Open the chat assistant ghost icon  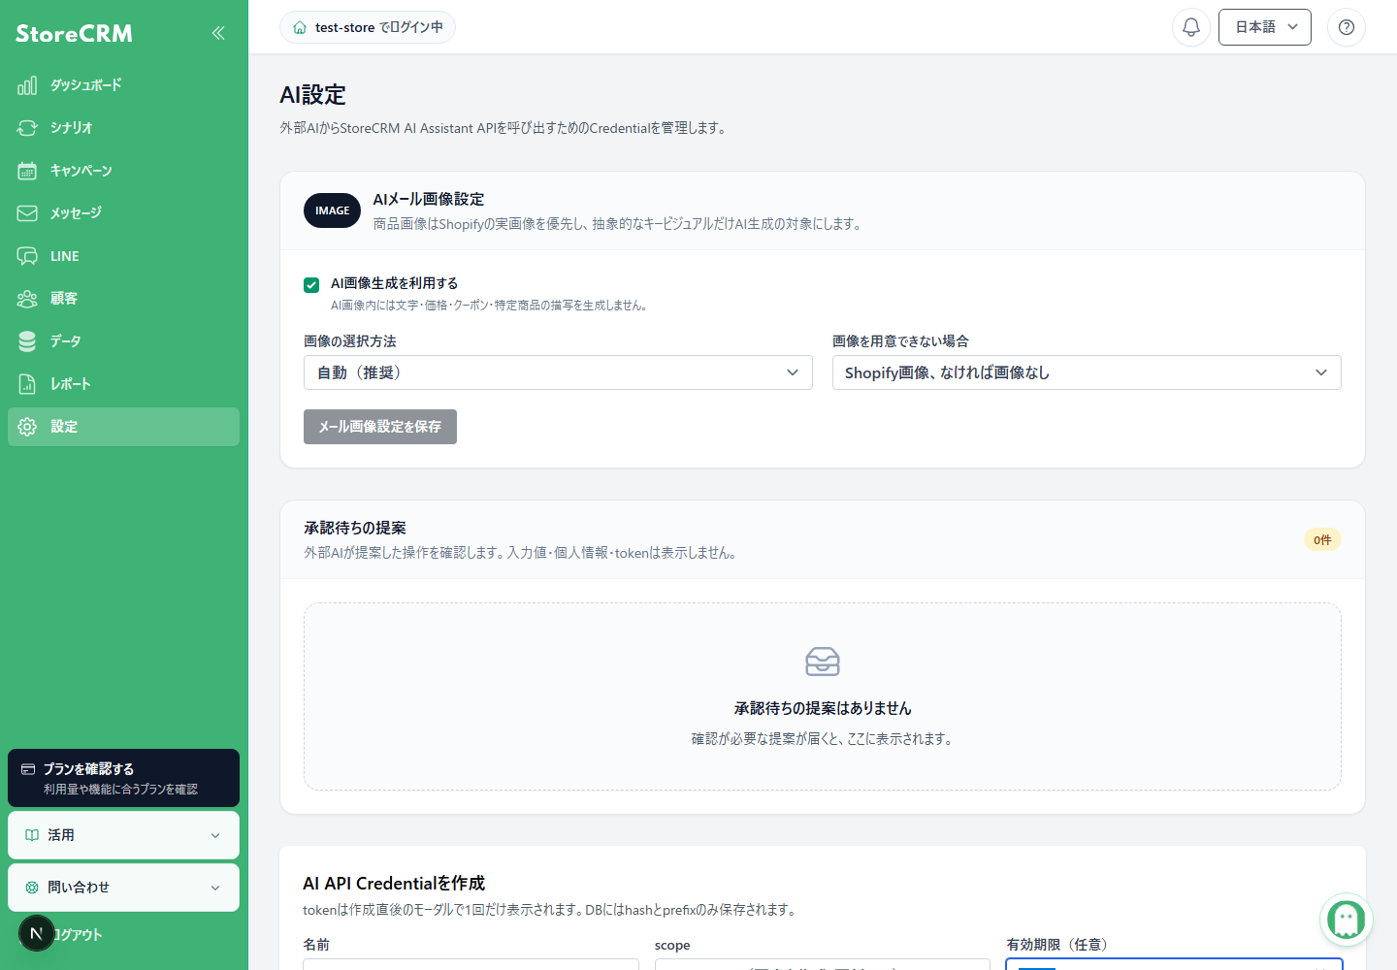click(1347, 920)
